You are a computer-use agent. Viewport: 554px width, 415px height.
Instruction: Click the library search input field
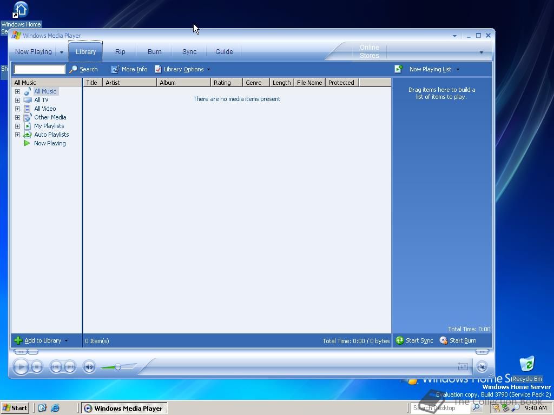coord(39,69)
